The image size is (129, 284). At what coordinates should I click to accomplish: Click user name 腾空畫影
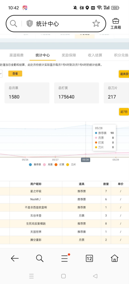pyautogui.click(x=36, y=240)
